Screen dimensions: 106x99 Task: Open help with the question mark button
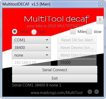click(100, 20)
